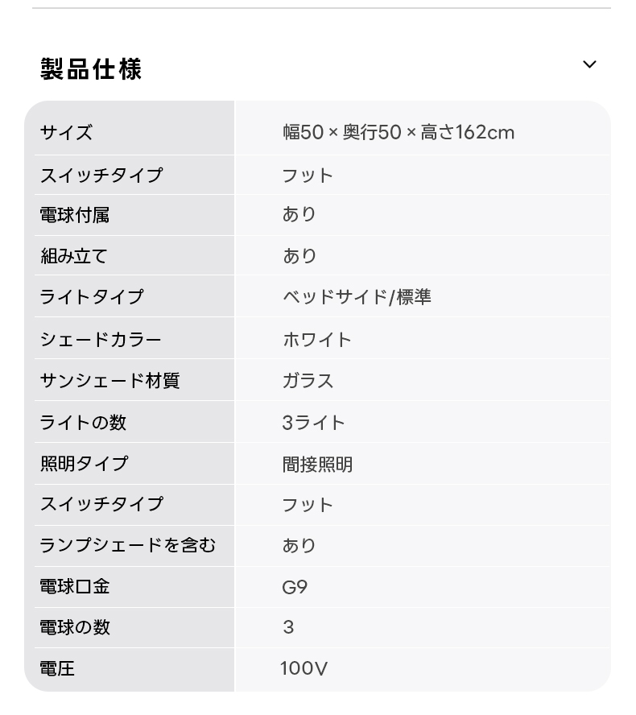Click the サンシェード材質 label
The height and width of the screenshot is (715, 636).
click(x=109, y=381)
